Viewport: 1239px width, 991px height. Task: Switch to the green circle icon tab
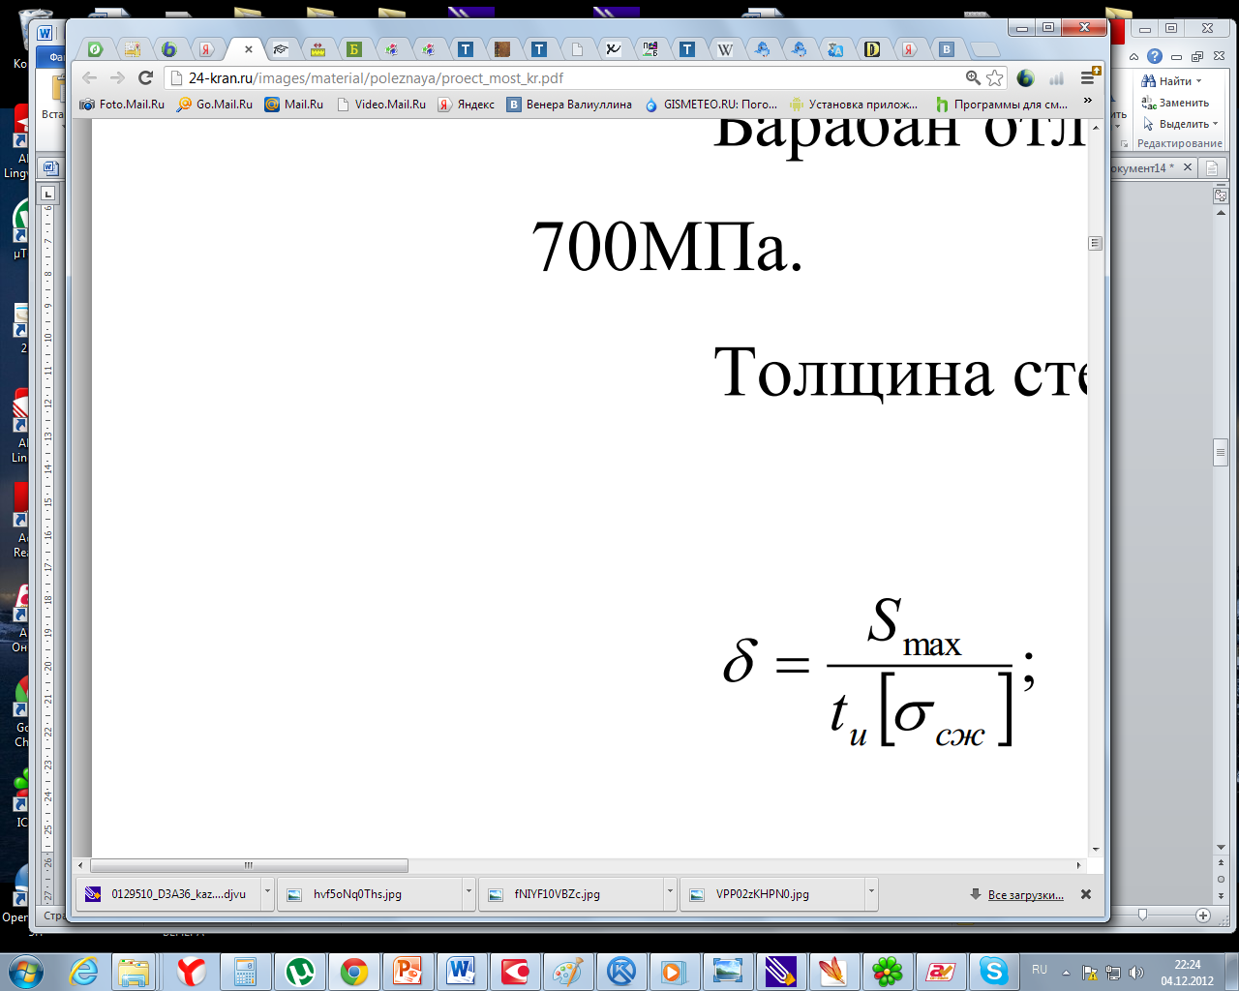click(x=95, y=49)
